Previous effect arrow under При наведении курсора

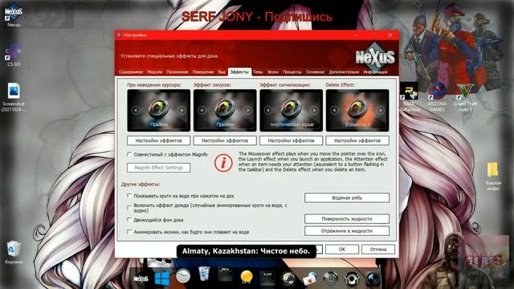coord(136,110)
